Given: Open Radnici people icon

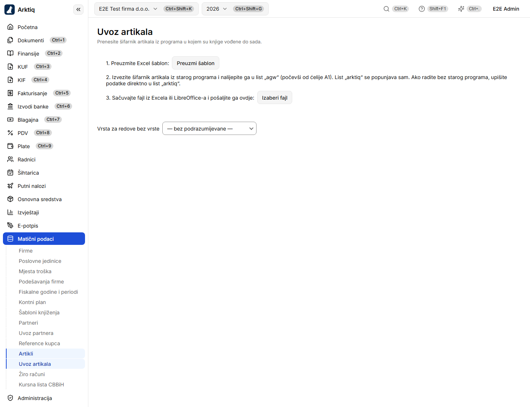Looking at the screenshot, I should 10,160.
